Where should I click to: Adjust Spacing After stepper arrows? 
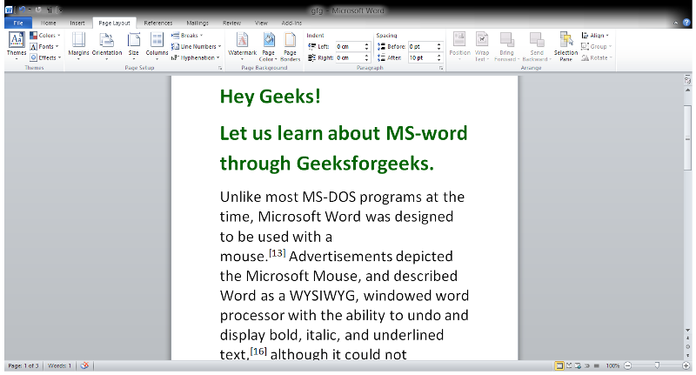[439, 57]
